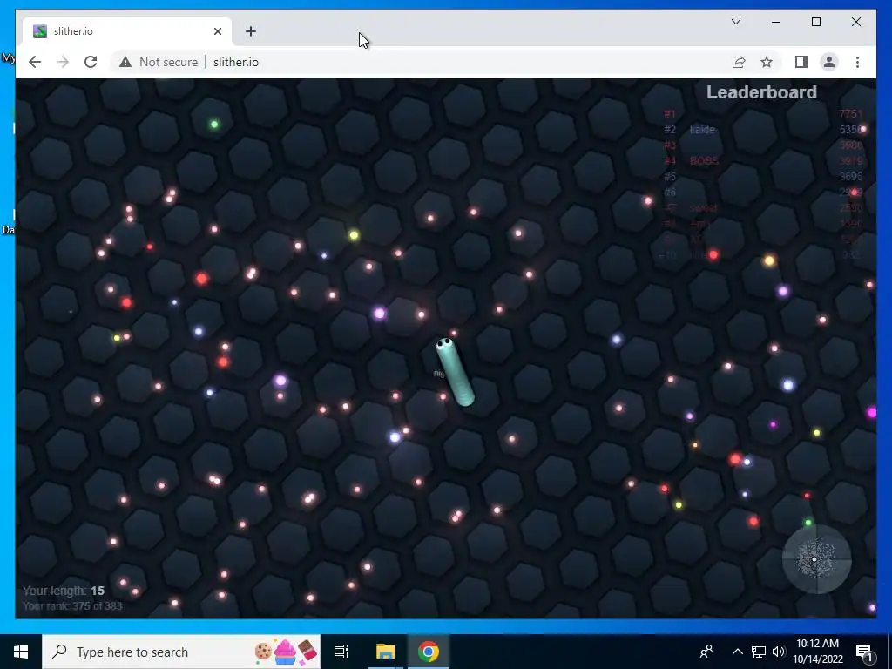Open the network status tray icon
The width and height of the screenshot is (892, 669).
pyautogui.click(x=759, y=652)
